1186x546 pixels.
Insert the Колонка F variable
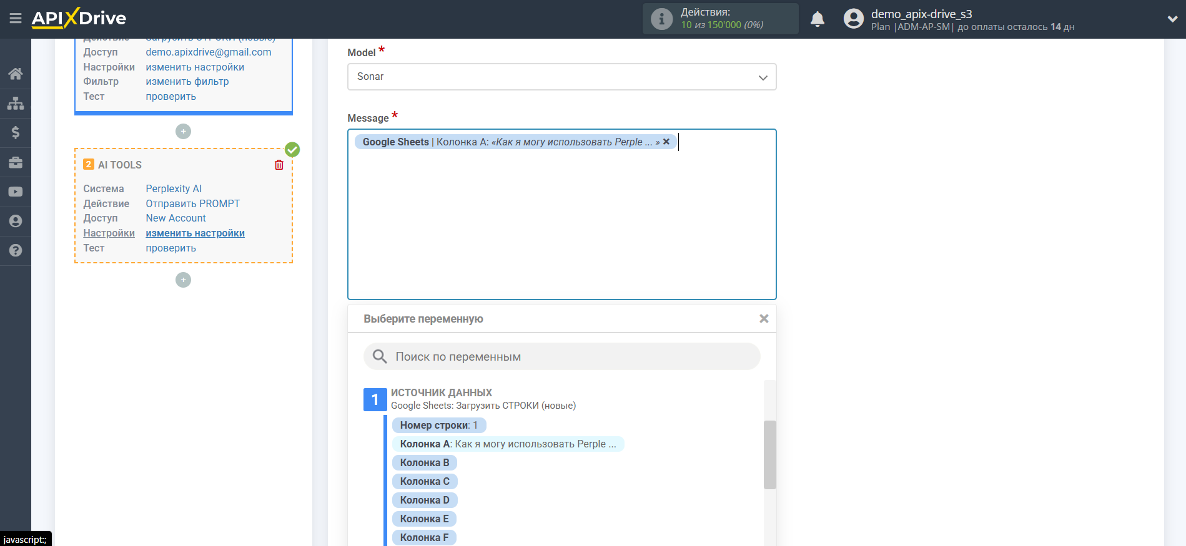(424, 537)
